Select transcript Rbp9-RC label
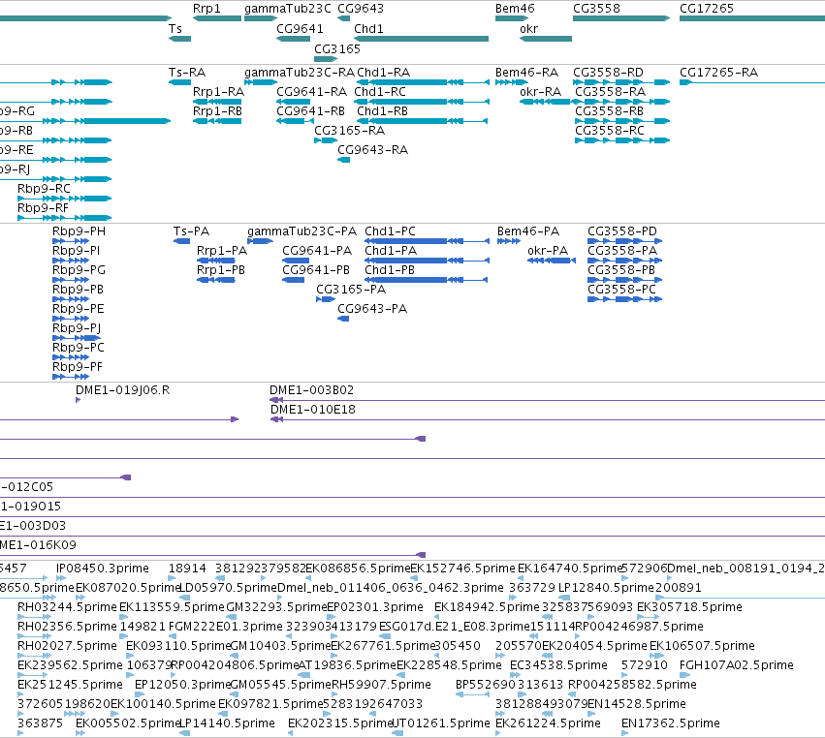Viewport: 825px width, 738px height. 44,188
